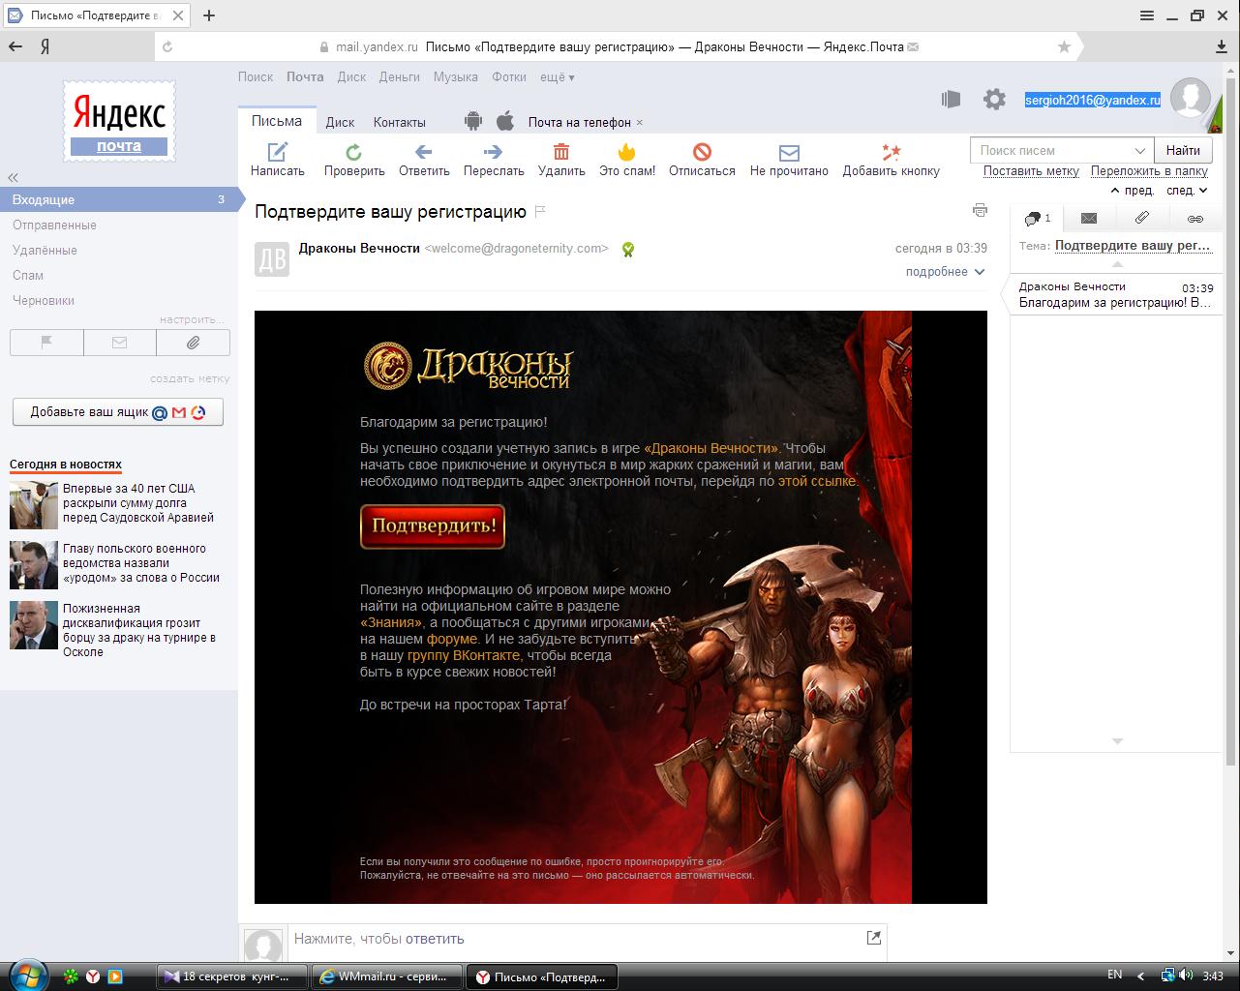Open the ещё services dropdown
Viewport: 1240px width, 991px height.
click(557, 76)
